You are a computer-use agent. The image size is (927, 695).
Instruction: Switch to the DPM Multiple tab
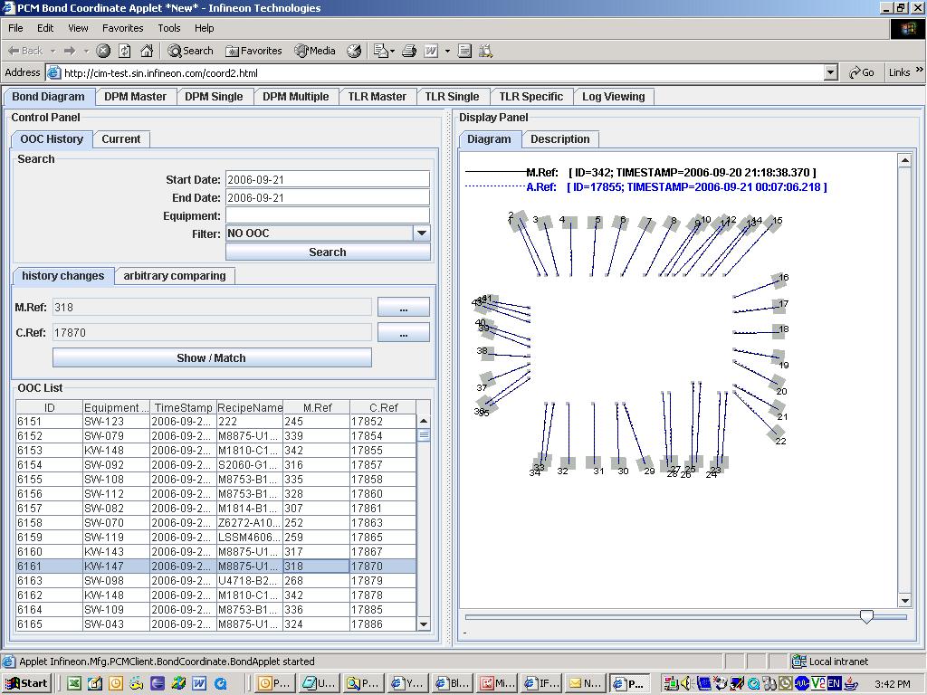296,97
